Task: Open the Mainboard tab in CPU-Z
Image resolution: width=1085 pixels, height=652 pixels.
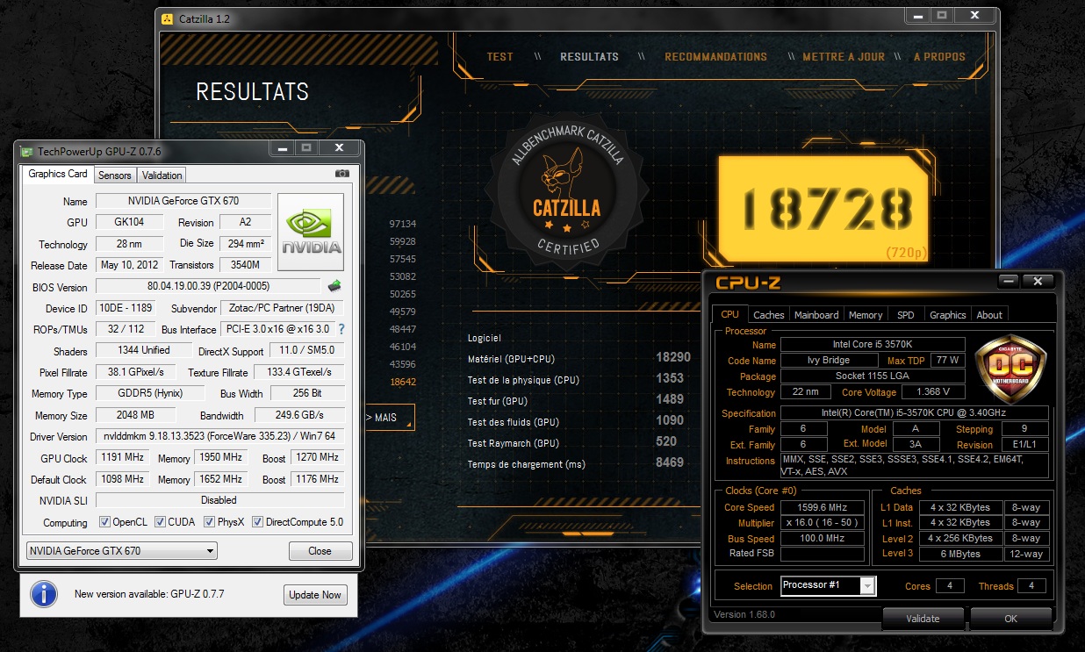Action: pyautogui.click(x=816, y=314)
